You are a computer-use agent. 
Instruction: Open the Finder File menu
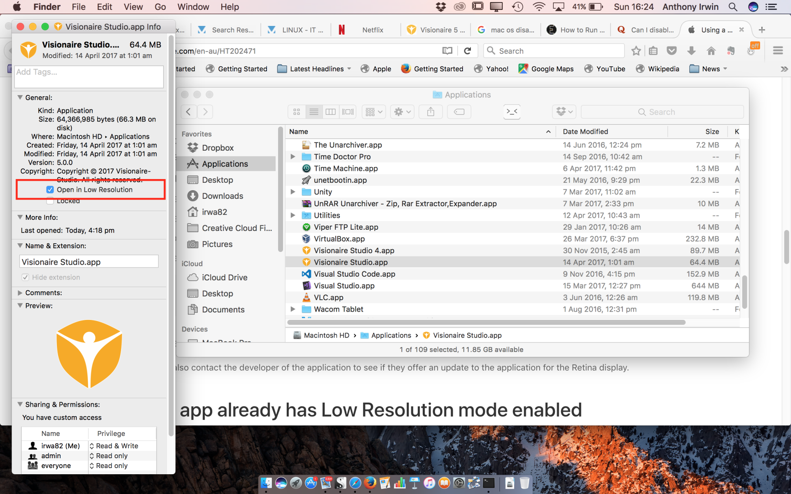point(78,7)
